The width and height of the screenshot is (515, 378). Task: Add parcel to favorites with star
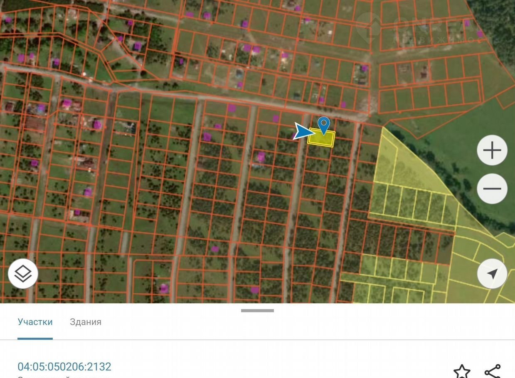click(461, 371)
